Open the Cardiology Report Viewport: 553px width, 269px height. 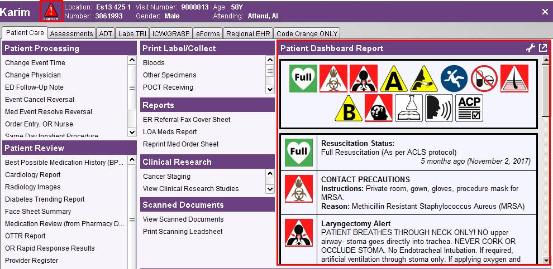[33, 175]
